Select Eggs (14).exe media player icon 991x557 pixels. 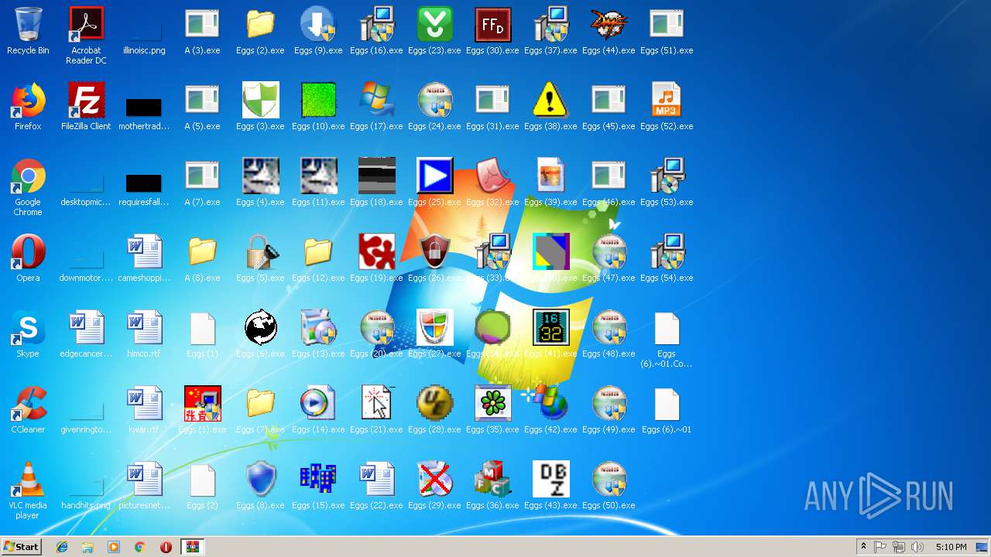318,410
